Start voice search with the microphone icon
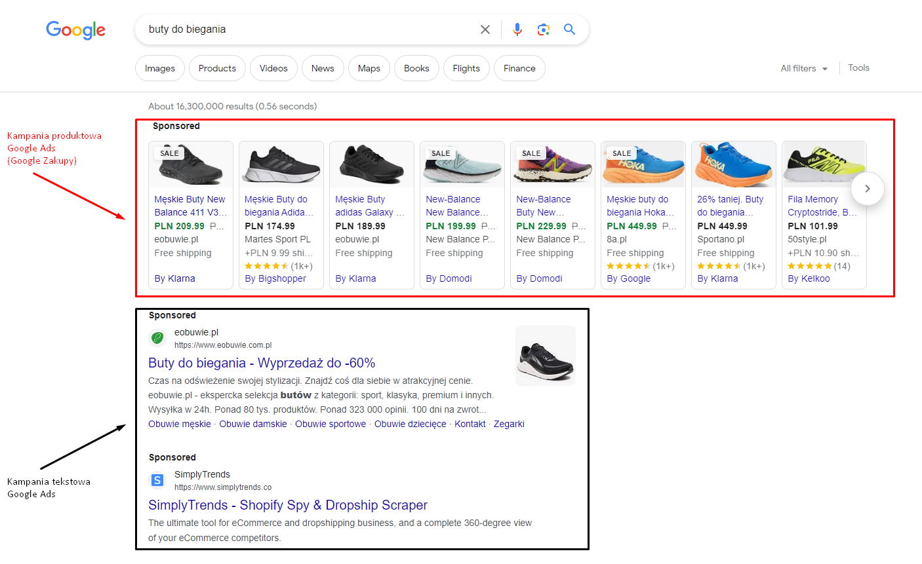922x564 pixels. pos(517,29)
